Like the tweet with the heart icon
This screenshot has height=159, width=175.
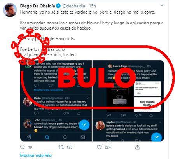[99, 147]
